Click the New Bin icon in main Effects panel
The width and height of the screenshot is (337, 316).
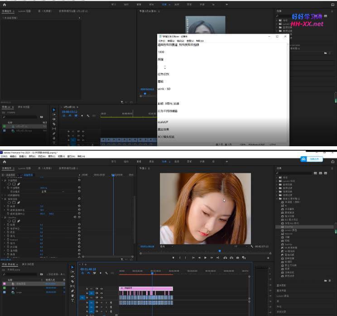pos(325,281)
